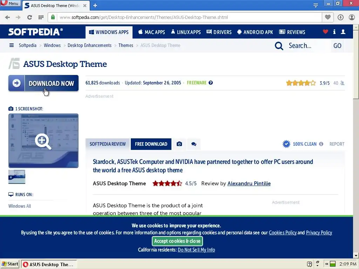Focus the Search... input field
Image resolution: width=359 pixels, height=269 pixels.
coord(308,46)
